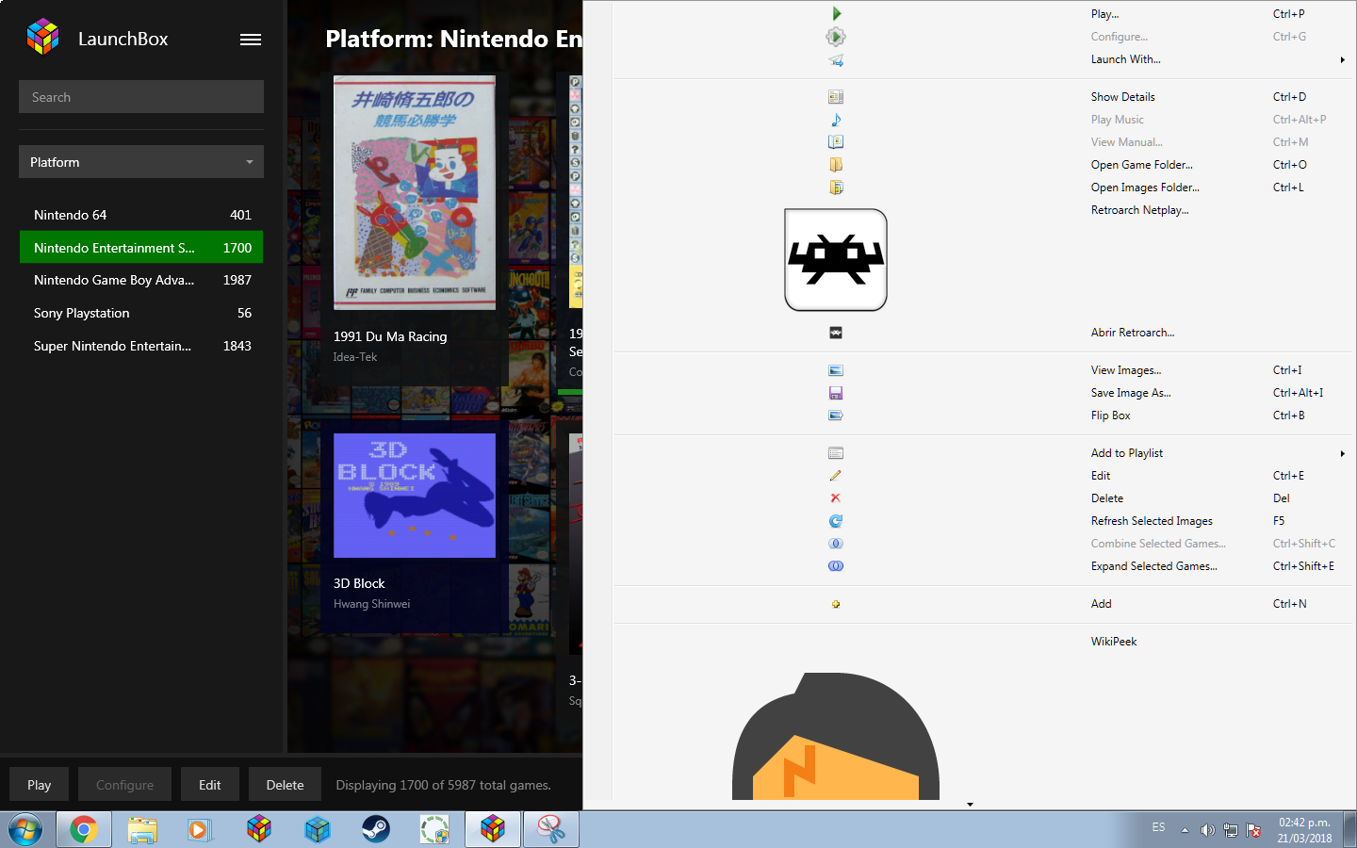
Task: Click the View Manual book icon
Action: click(836, 142)
